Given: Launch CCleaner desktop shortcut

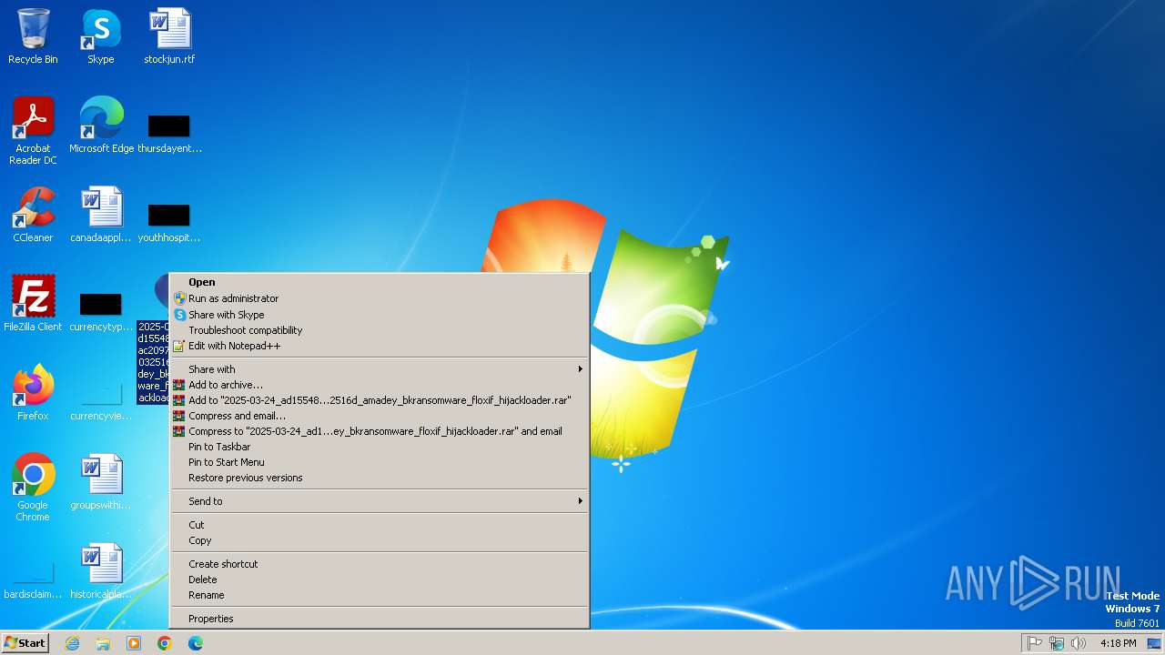Looking at the screenshot, I should pyautogui.click(x=33, y=215).
